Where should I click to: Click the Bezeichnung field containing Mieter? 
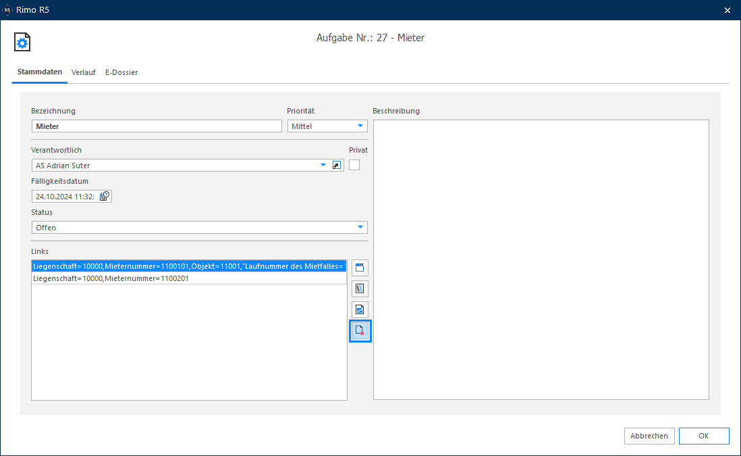(157, 126)
